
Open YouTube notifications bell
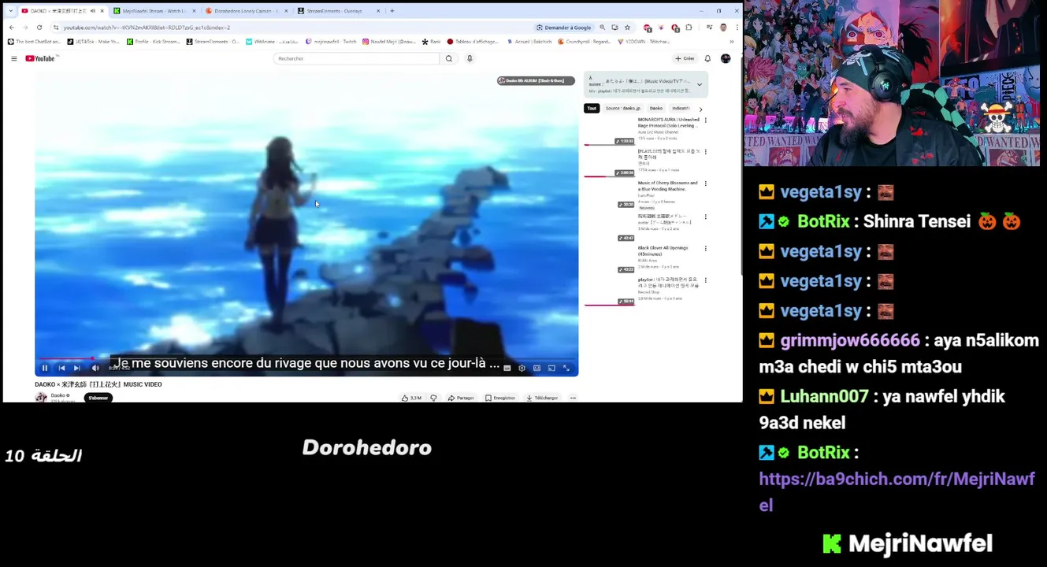pyautogui.click(x=707, y=58)
